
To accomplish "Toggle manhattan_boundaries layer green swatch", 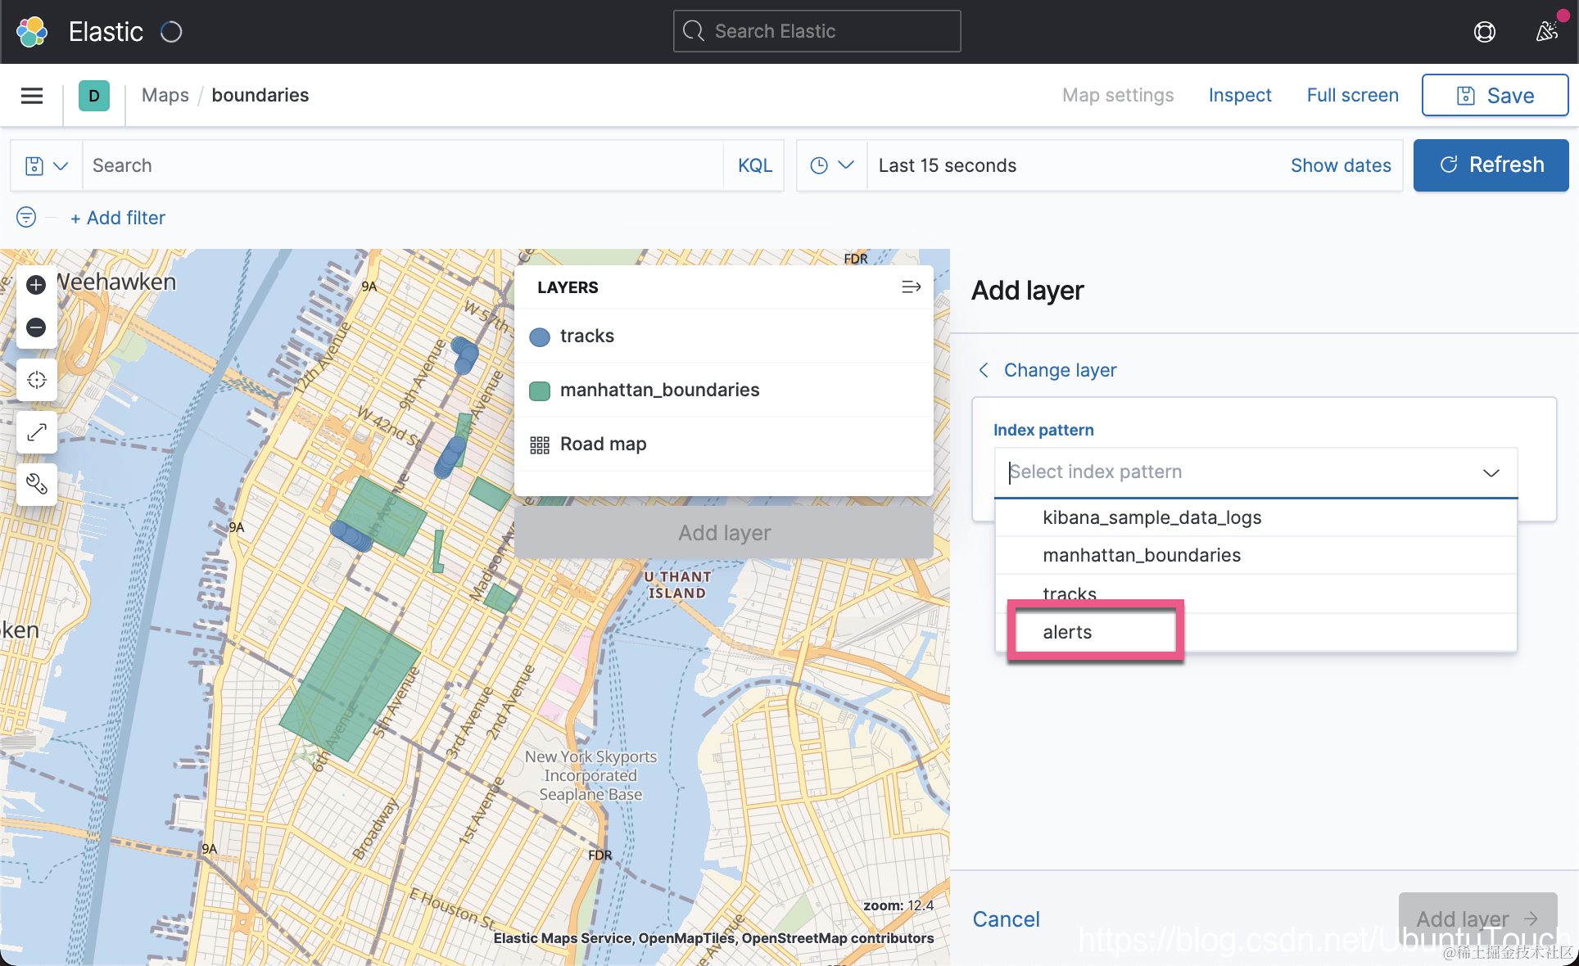I will point(540,390).
